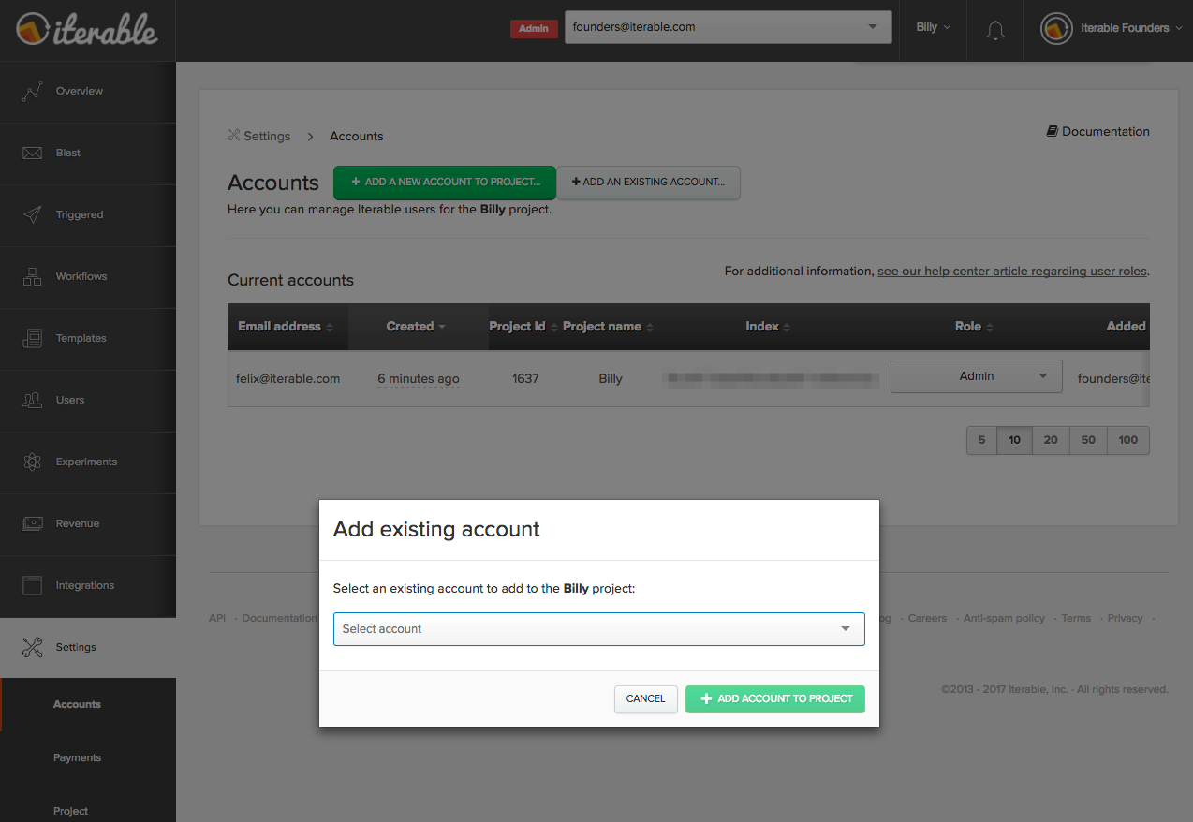This screenshot has height=822, width=1193.
Task: Cancel the Add existing account dialog
Action: [646, 698]
